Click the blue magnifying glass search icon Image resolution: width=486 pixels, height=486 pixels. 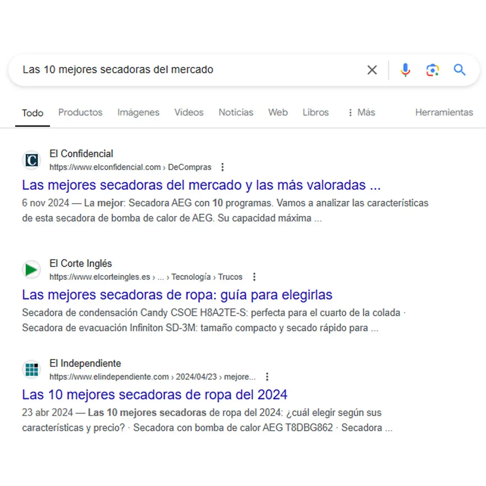click(x=459, y=70)
